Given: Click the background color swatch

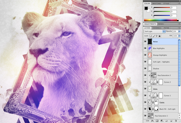Looking at the screenshot, I should [x=148, y=11].
